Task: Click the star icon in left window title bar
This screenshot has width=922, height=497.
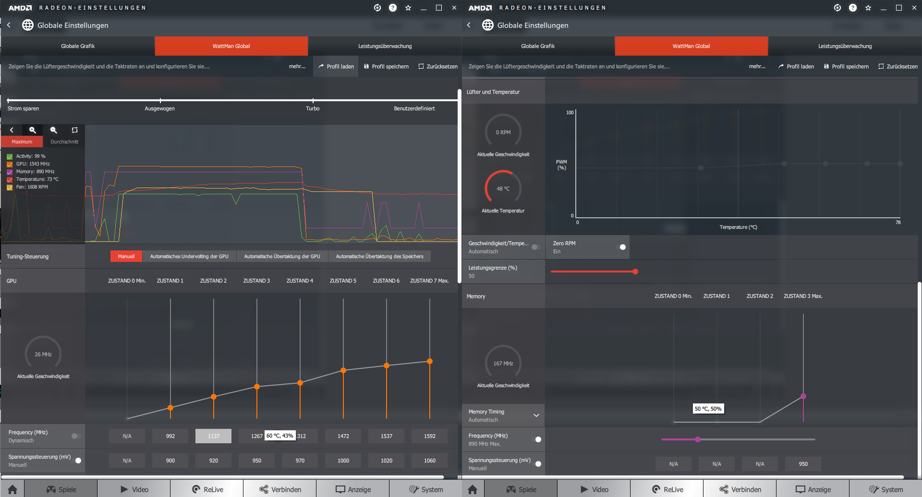Action: tap(408, 8)
